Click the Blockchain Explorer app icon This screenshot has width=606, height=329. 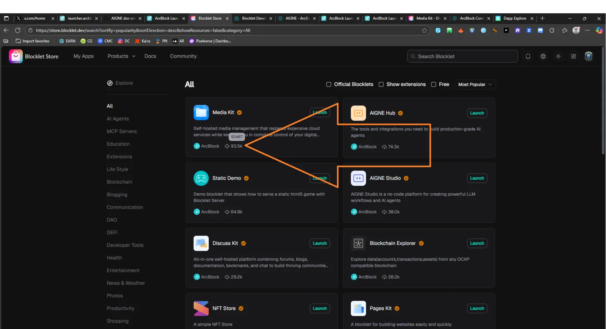pos(358,243)
